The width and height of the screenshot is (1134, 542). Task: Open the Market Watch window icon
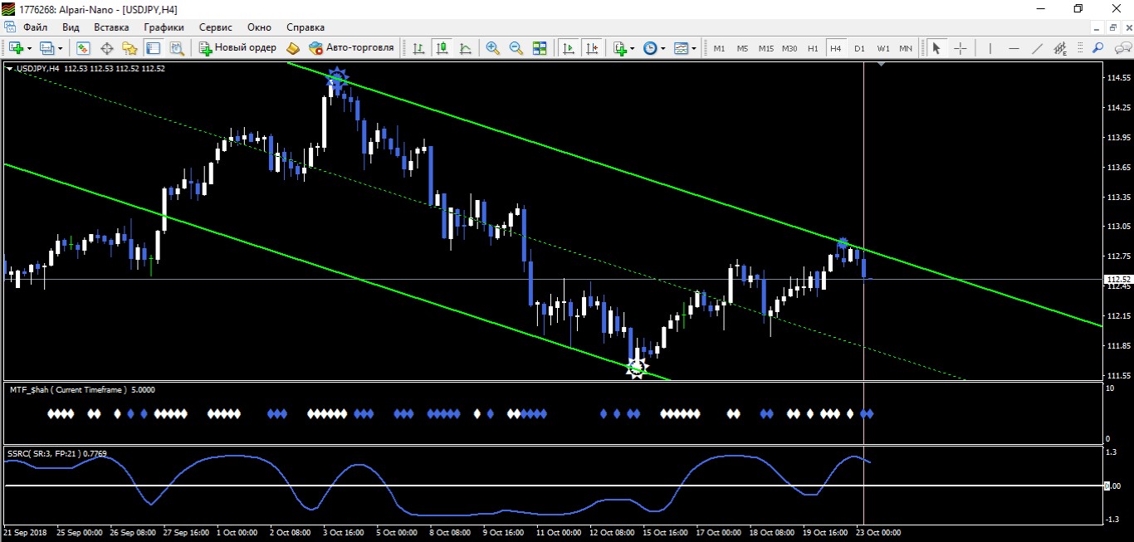click(83, 48)
